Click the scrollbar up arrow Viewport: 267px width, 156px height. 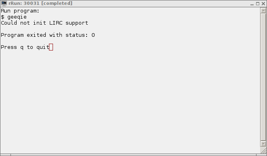click(x=263, y=11)
